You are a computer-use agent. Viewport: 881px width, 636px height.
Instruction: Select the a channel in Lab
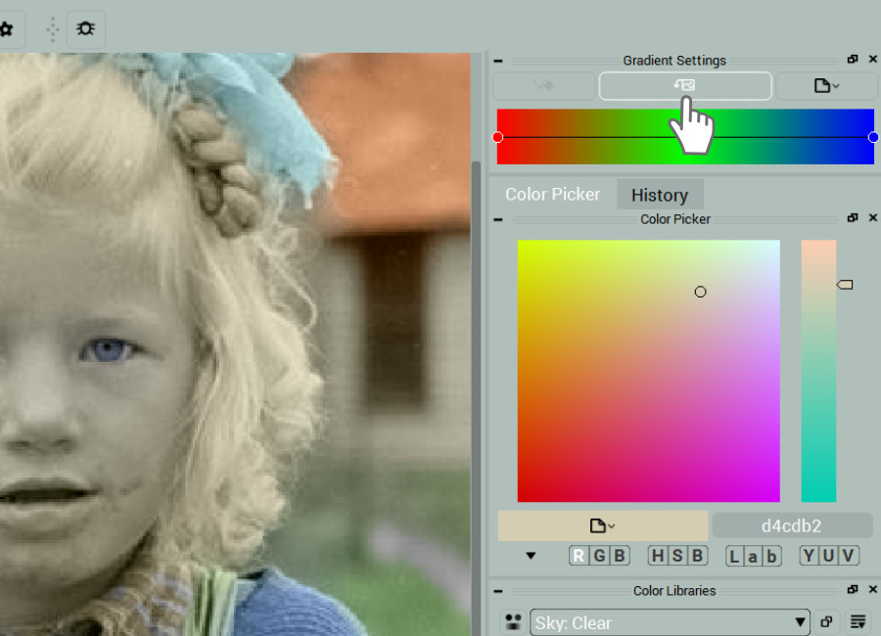[753, 556]
